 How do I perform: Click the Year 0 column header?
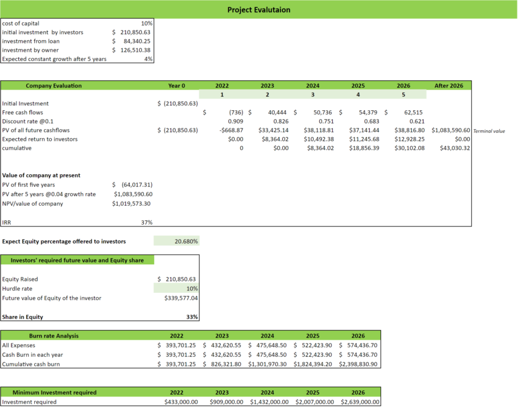pos(176,86)
